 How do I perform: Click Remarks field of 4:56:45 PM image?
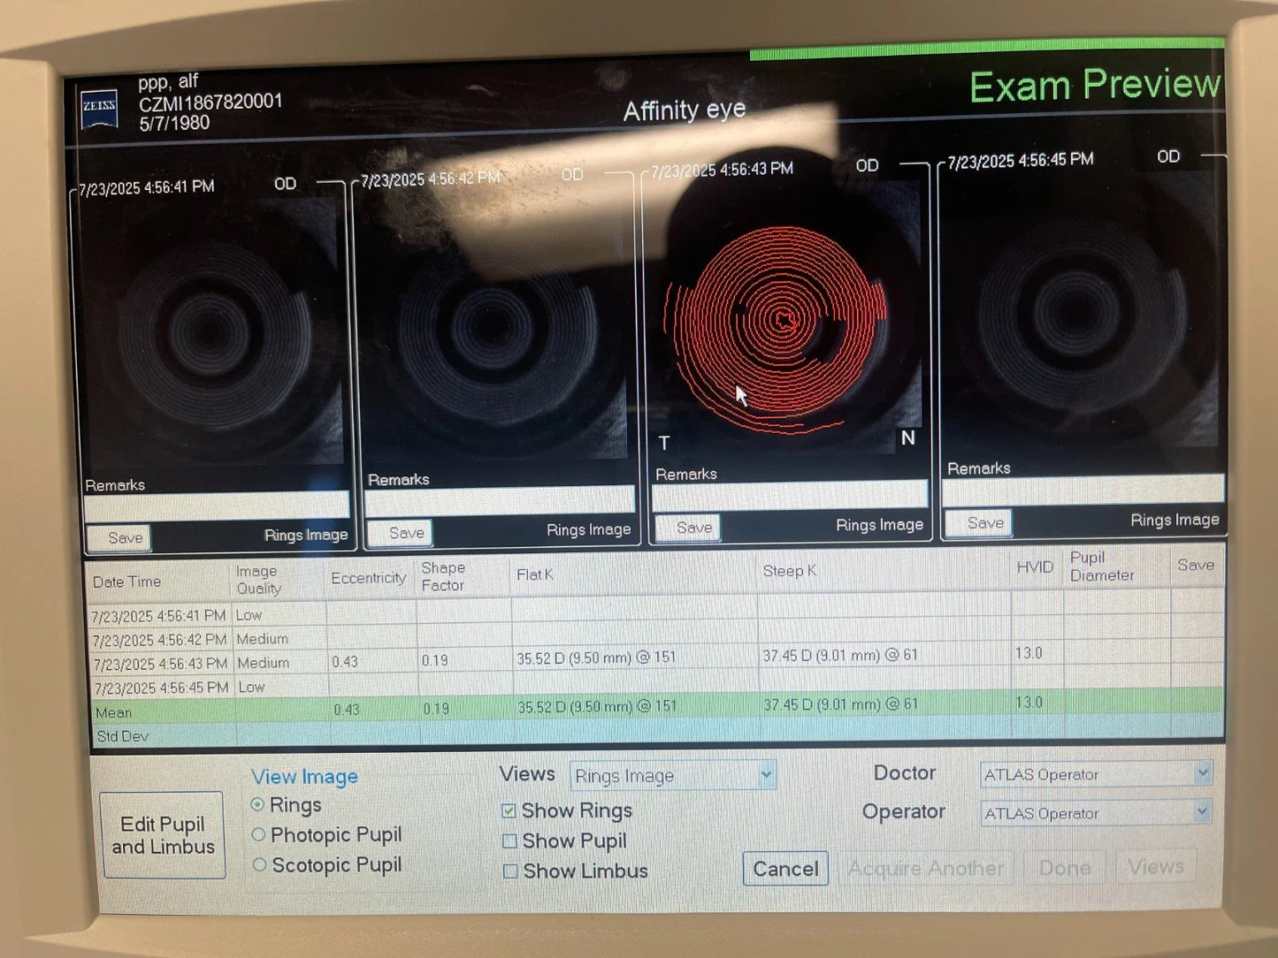tap(1083, 489)
